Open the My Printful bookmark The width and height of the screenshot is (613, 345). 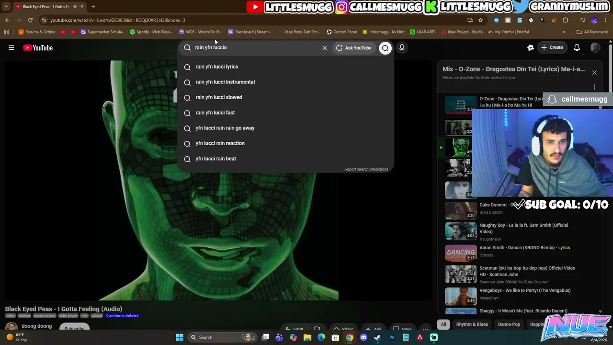[x=509, y=32]
